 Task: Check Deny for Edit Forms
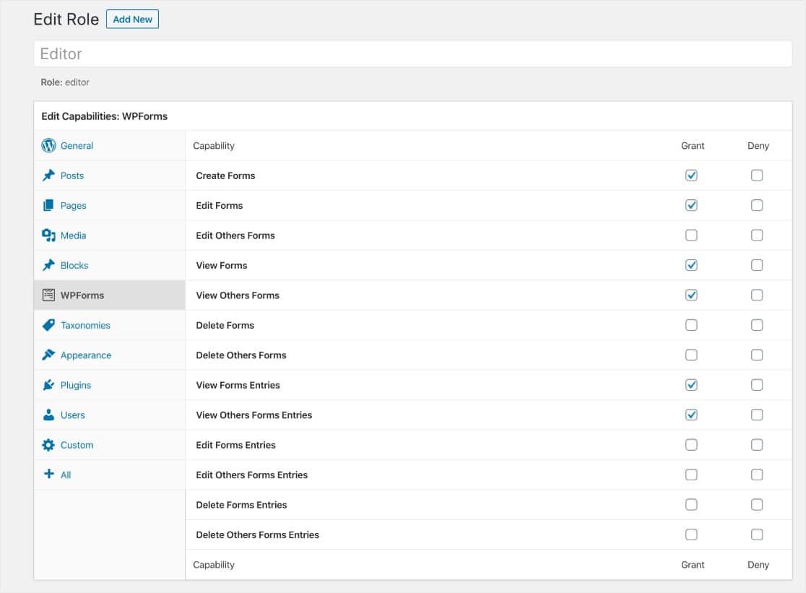(x=757, y=206)
